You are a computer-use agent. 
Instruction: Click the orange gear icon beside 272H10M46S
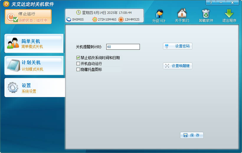[95, 19]
